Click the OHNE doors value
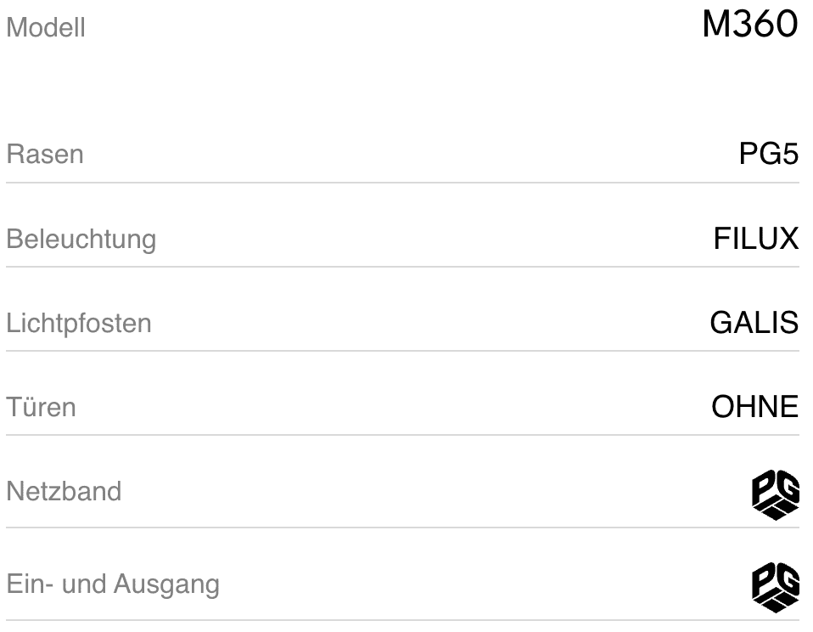This screenshot has height=632, width=813. click(x=754, y=408)
